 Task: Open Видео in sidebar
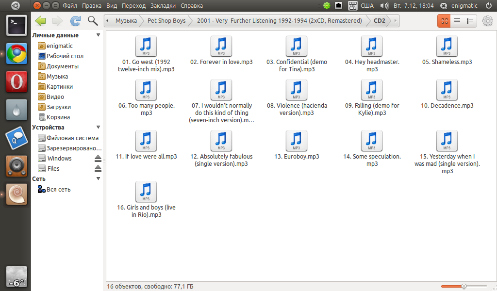click(50, 97)
